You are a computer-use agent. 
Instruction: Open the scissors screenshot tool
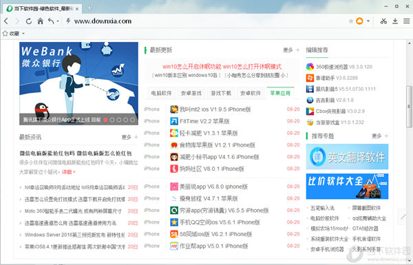click(383, 21)
